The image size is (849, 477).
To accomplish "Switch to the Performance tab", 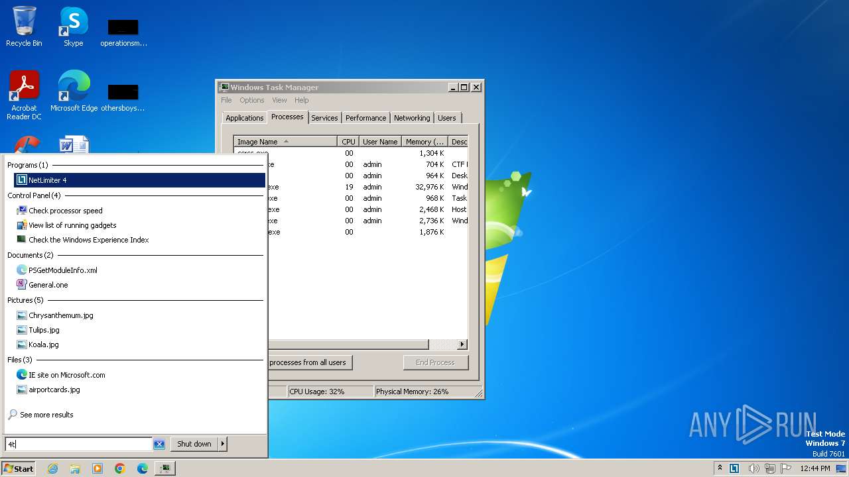I will click(365, 118).
